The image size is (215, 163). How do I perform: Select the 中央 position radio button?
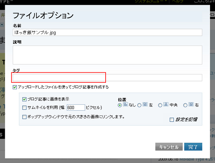pyautogui.click(x=160, y=105)
